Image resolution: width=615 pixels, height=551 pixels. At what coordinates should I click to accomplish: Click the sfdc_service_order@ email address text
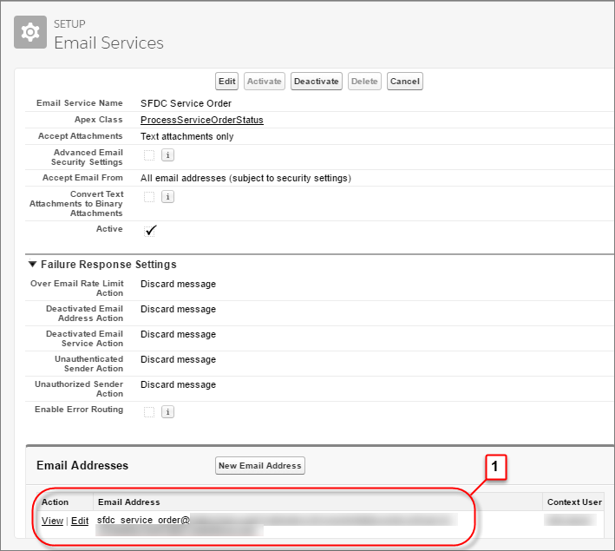(143, 520)
